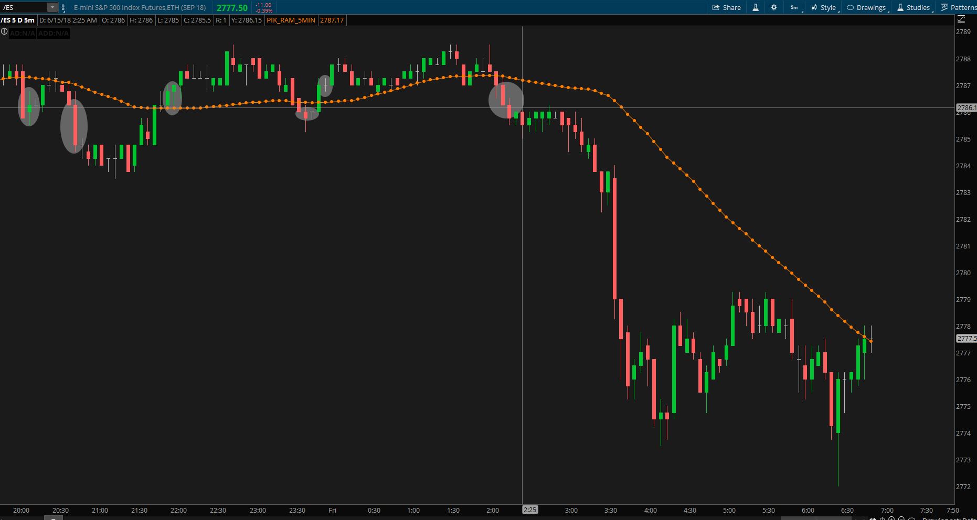
Task: Open chart settings gear icon
Action: [774, 7]
